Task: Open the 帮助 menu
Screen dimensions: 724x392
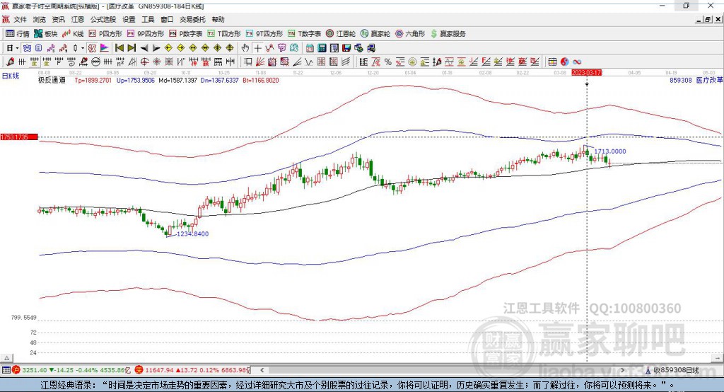Action: click(x=218, y=19)
